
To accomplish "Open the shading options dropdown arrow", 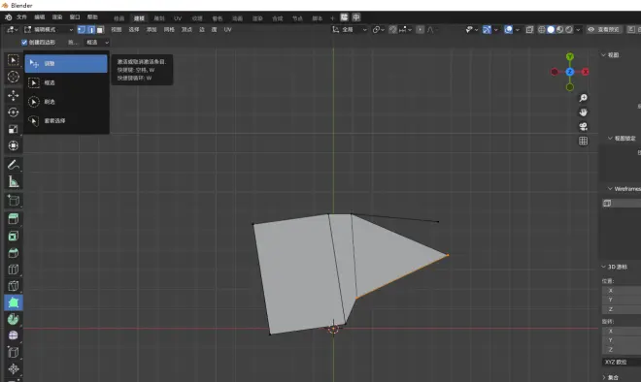I will click(x=578, y=29).
